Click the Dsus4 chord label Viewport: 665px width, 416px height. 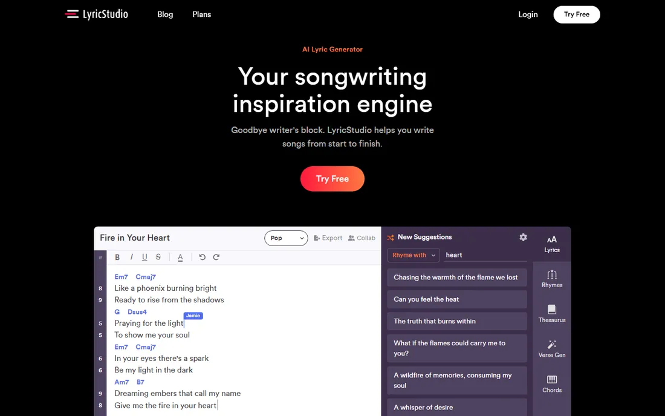tap(137, 311)
